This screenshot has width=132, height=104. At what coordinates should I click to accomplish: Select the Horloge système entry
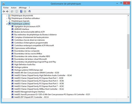pos(21,67)
